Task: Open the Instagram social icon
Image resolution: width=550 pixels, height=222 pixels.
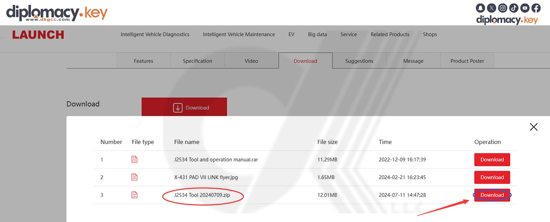Action: coord(502,8)
